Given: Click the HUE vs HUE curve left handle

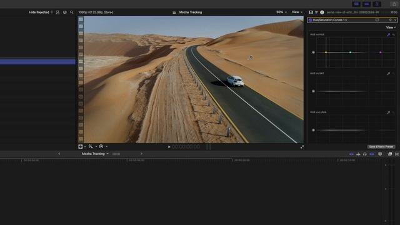Looking at the screenshot, I should pyautogui.click(x=314, y=52).
